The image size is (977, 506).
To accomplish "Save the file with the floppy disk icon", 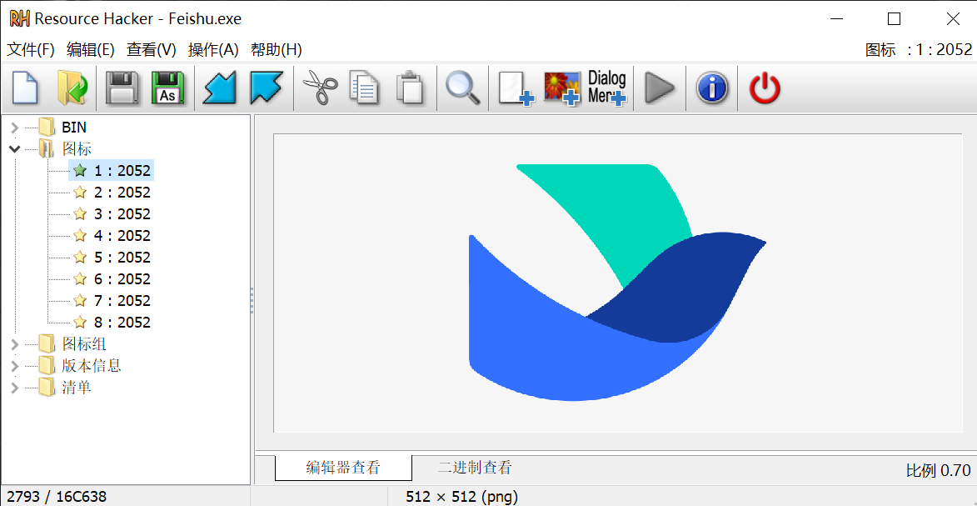I will [122, 88].
